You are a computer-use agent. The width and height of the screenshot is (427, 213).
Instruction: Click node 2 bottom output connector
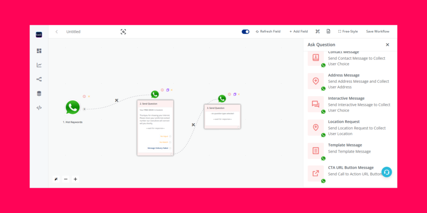click(171, 154)
